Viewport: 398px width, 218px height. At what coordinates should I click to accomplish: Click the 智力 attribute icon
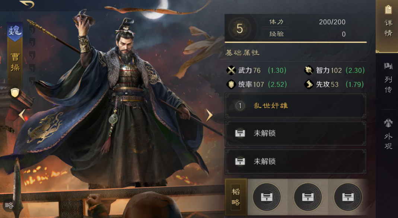pyautogui.click(x=309, y=70)
